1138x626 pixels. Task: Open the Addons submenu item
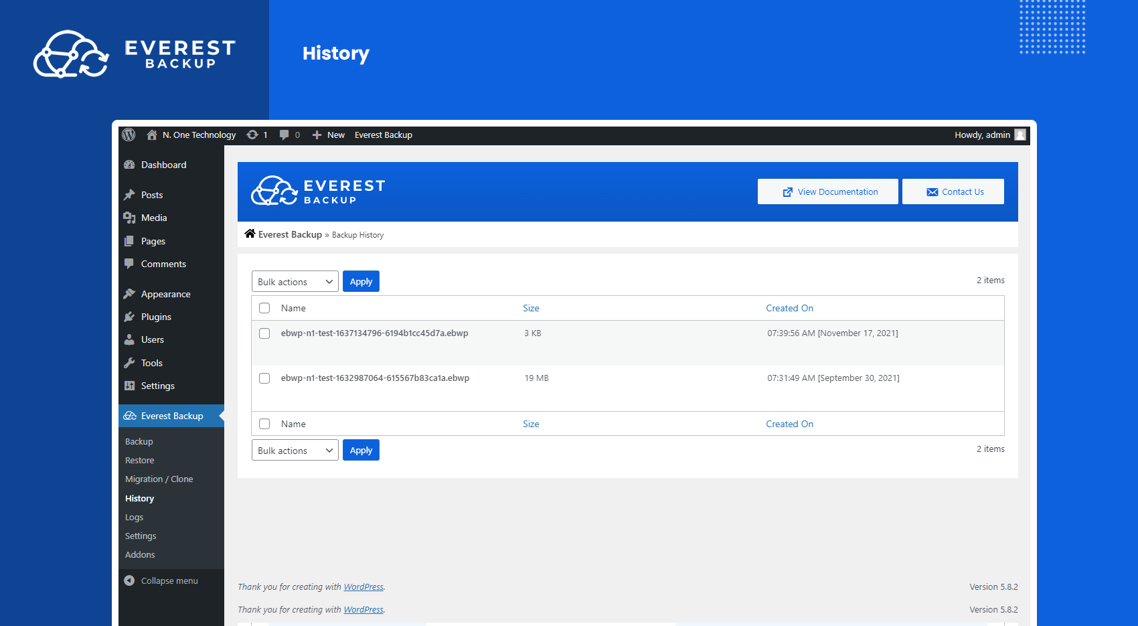coord(140,555)
